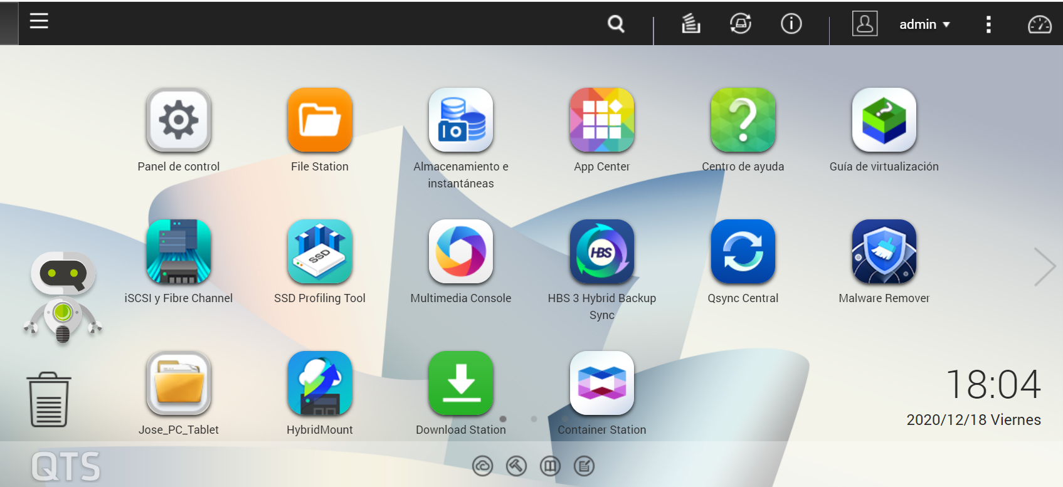This screenshot has height=487, width=1063.
Task: Go to next desktop page arrow
Action: pos(1044,266)
